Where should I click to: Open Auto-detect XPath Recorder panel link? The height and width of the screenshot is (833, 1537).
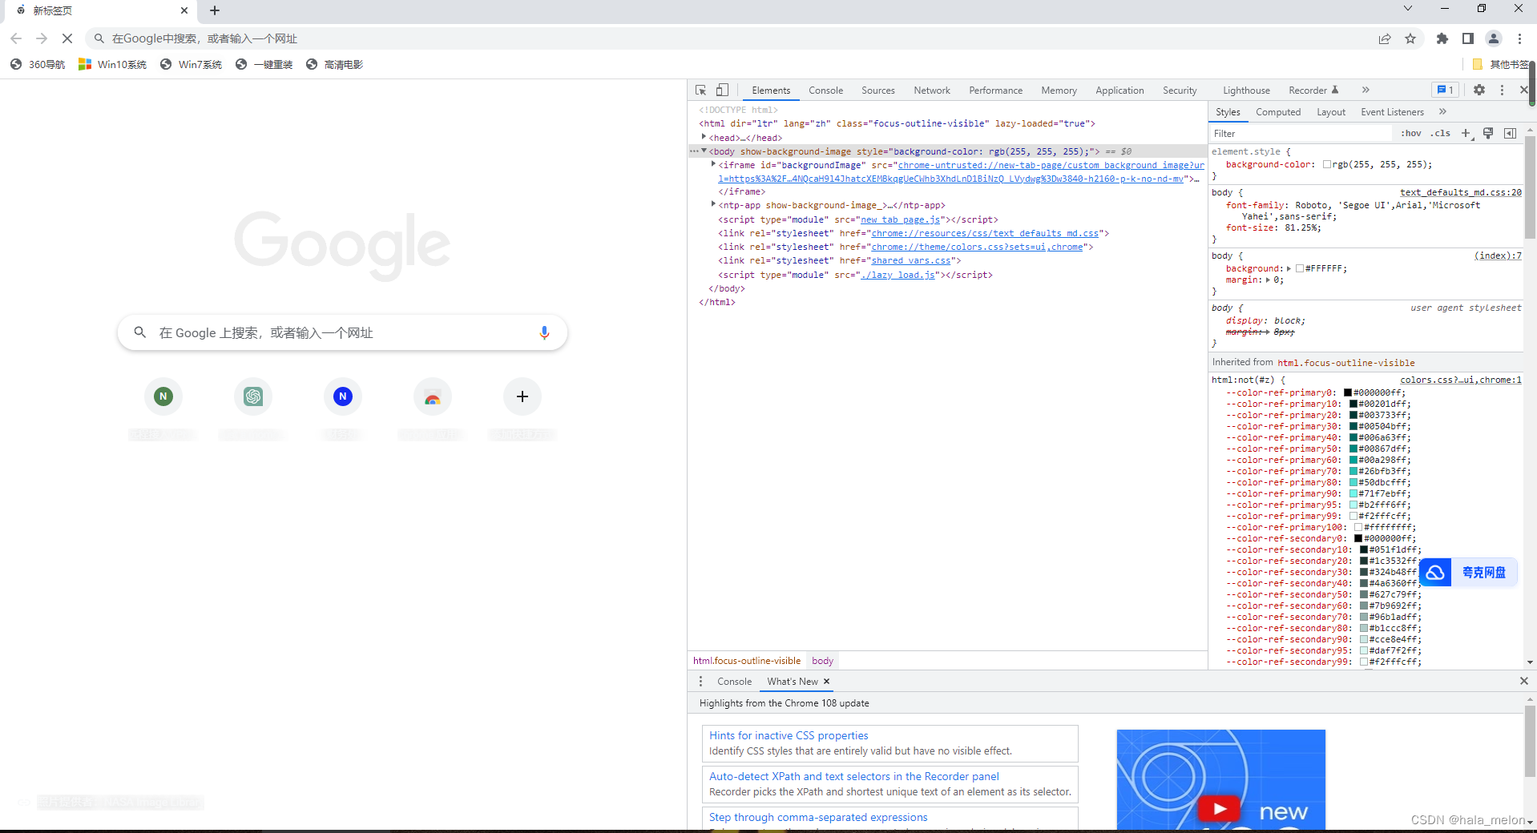(854, 776)
